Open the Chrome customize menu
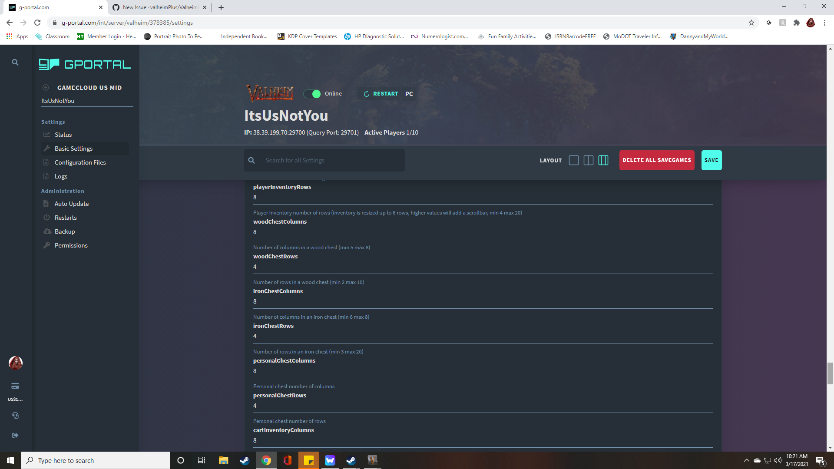Screen dimensions: 834x469 pyautogui.click(x=825, y=23)
